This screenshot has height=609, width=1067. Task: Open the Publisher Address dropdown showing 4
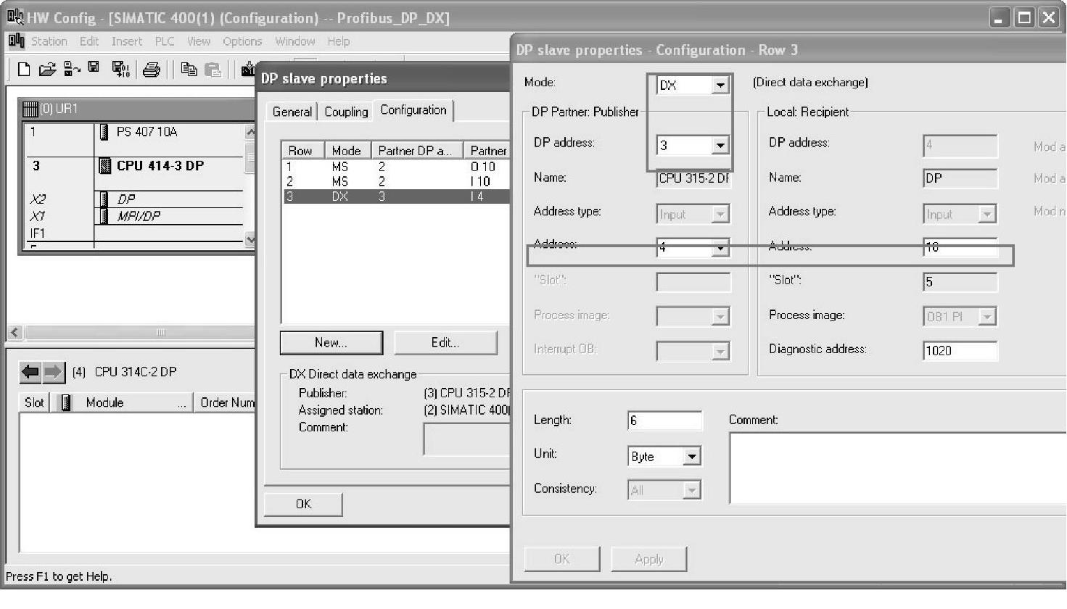click(720, 248)
